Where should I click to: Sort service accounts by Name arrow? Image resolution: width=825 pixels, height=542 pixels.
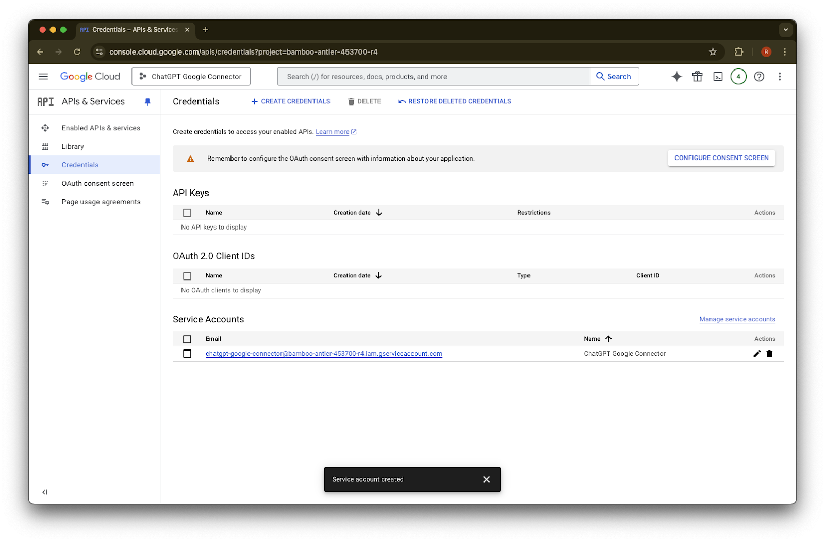coord(608,339)
